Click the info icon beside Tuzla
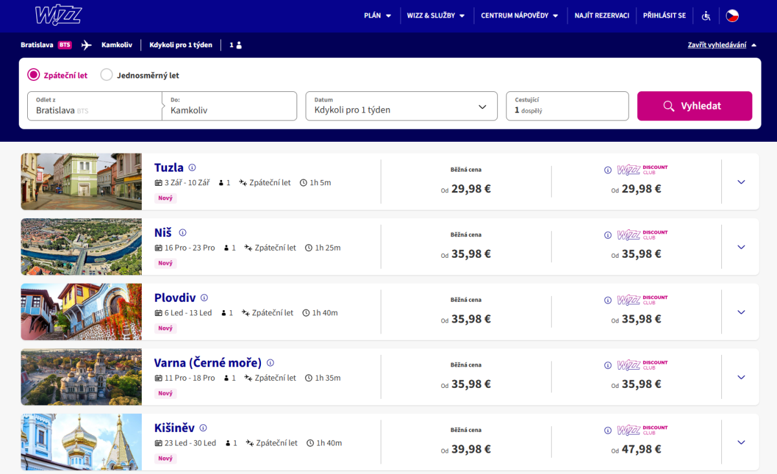 point(192,168)
